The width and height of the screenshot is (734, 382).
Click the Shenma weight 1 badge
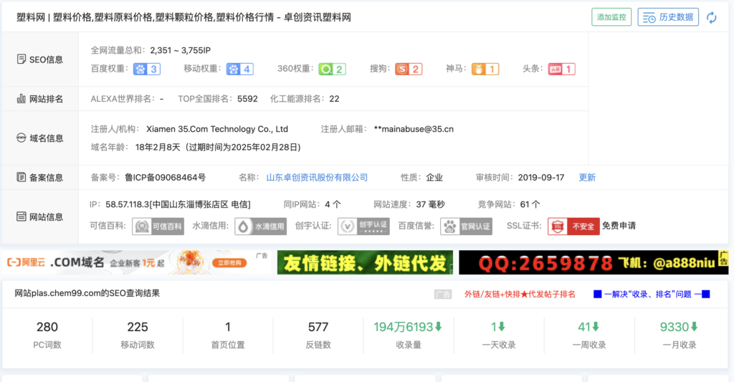pos(485,70)
